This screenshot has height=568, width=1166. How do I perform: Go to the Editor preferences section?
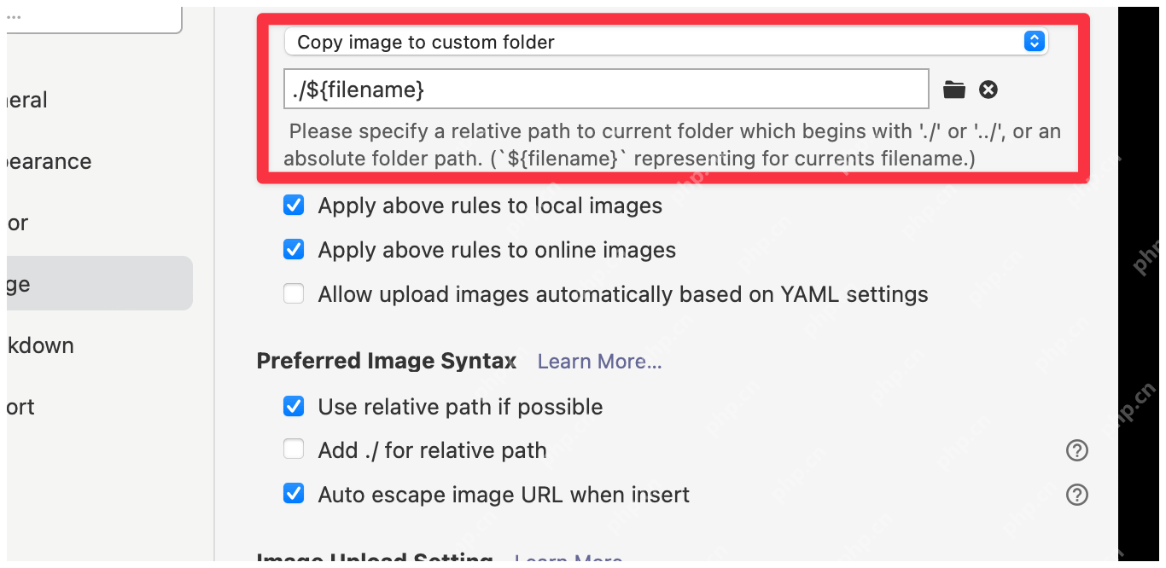tap(17, 223)
